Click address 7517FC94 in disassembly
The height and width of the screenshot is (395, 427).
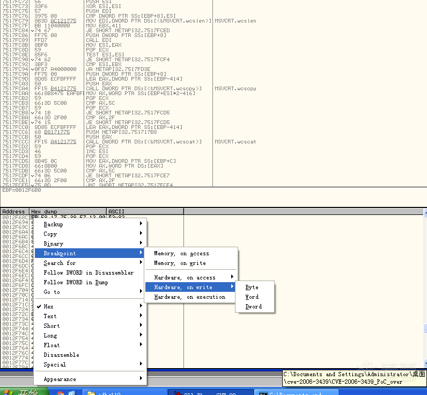tap(15, 69)
